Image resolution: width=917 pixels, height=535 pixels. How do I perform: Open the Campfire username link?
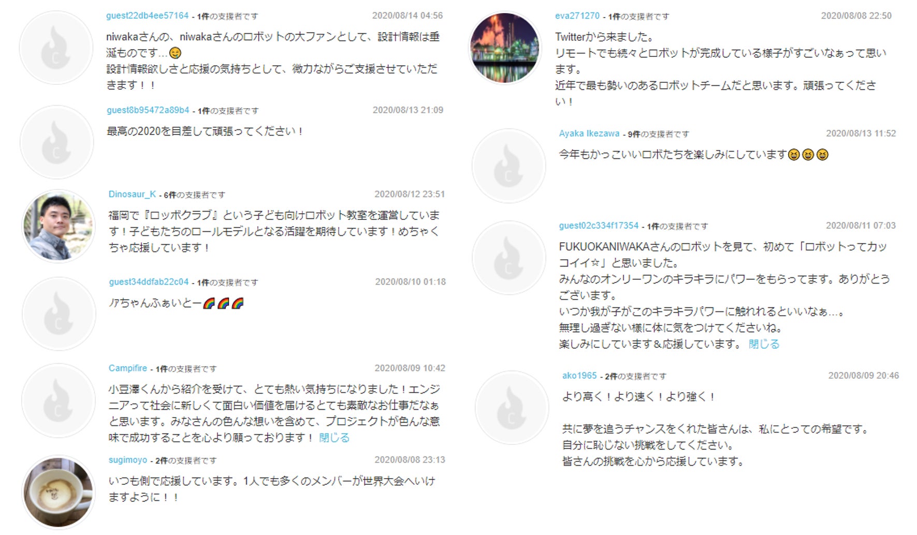tap(128, 368)
